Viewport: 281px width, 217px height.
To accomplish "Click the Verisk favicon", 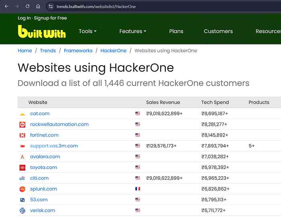I will pos(22,211).
